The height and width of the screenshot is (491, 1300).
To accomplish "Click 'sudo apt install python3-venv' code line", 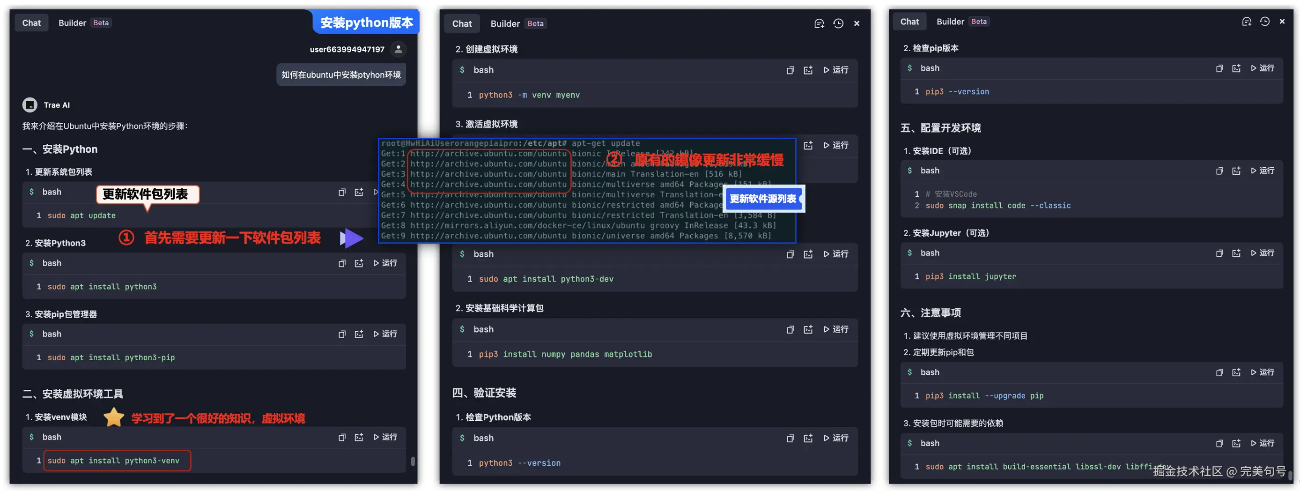I will (113, 461).
